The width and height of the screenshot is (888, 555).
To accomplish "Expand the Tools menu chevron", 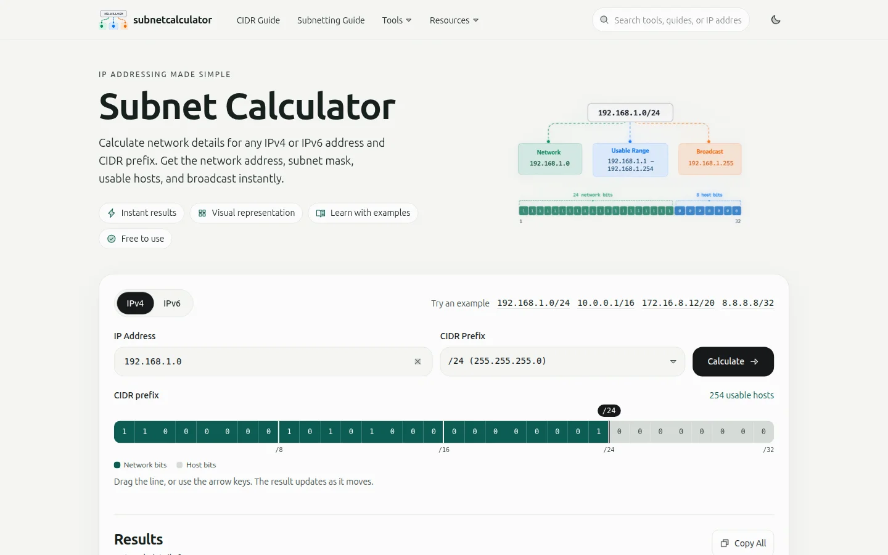I will pos(409,20).
